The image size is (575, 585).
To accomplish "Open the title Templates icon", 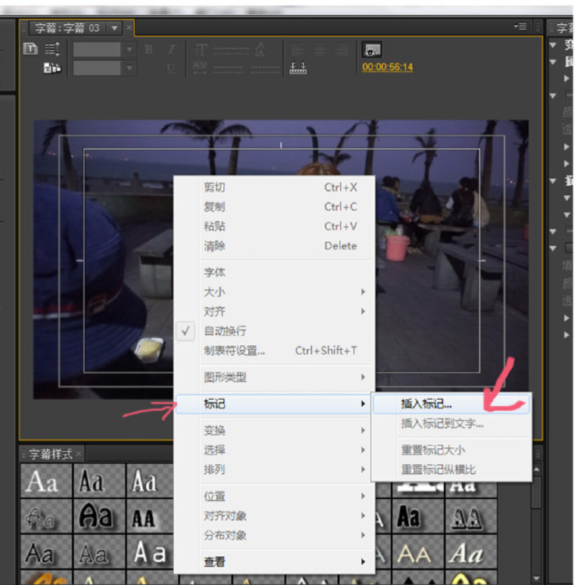I will pyautogui.click(x=52, y=68).
